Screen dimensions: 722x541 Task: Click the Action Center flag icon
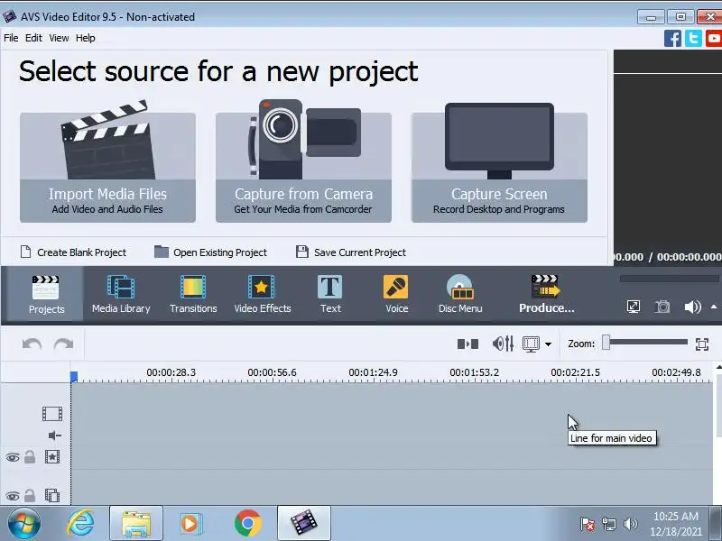tap(588, 524)
